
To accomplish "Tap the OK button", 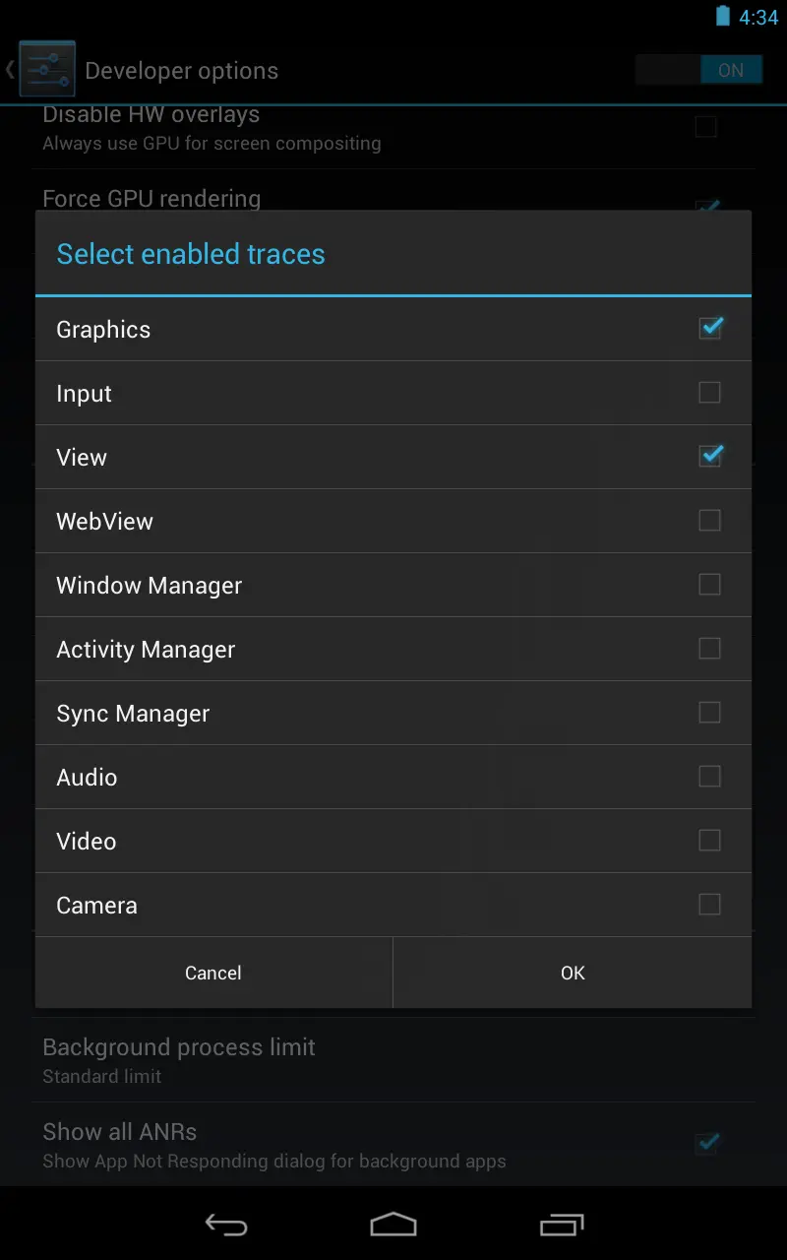I will click(x=572, y=973).
